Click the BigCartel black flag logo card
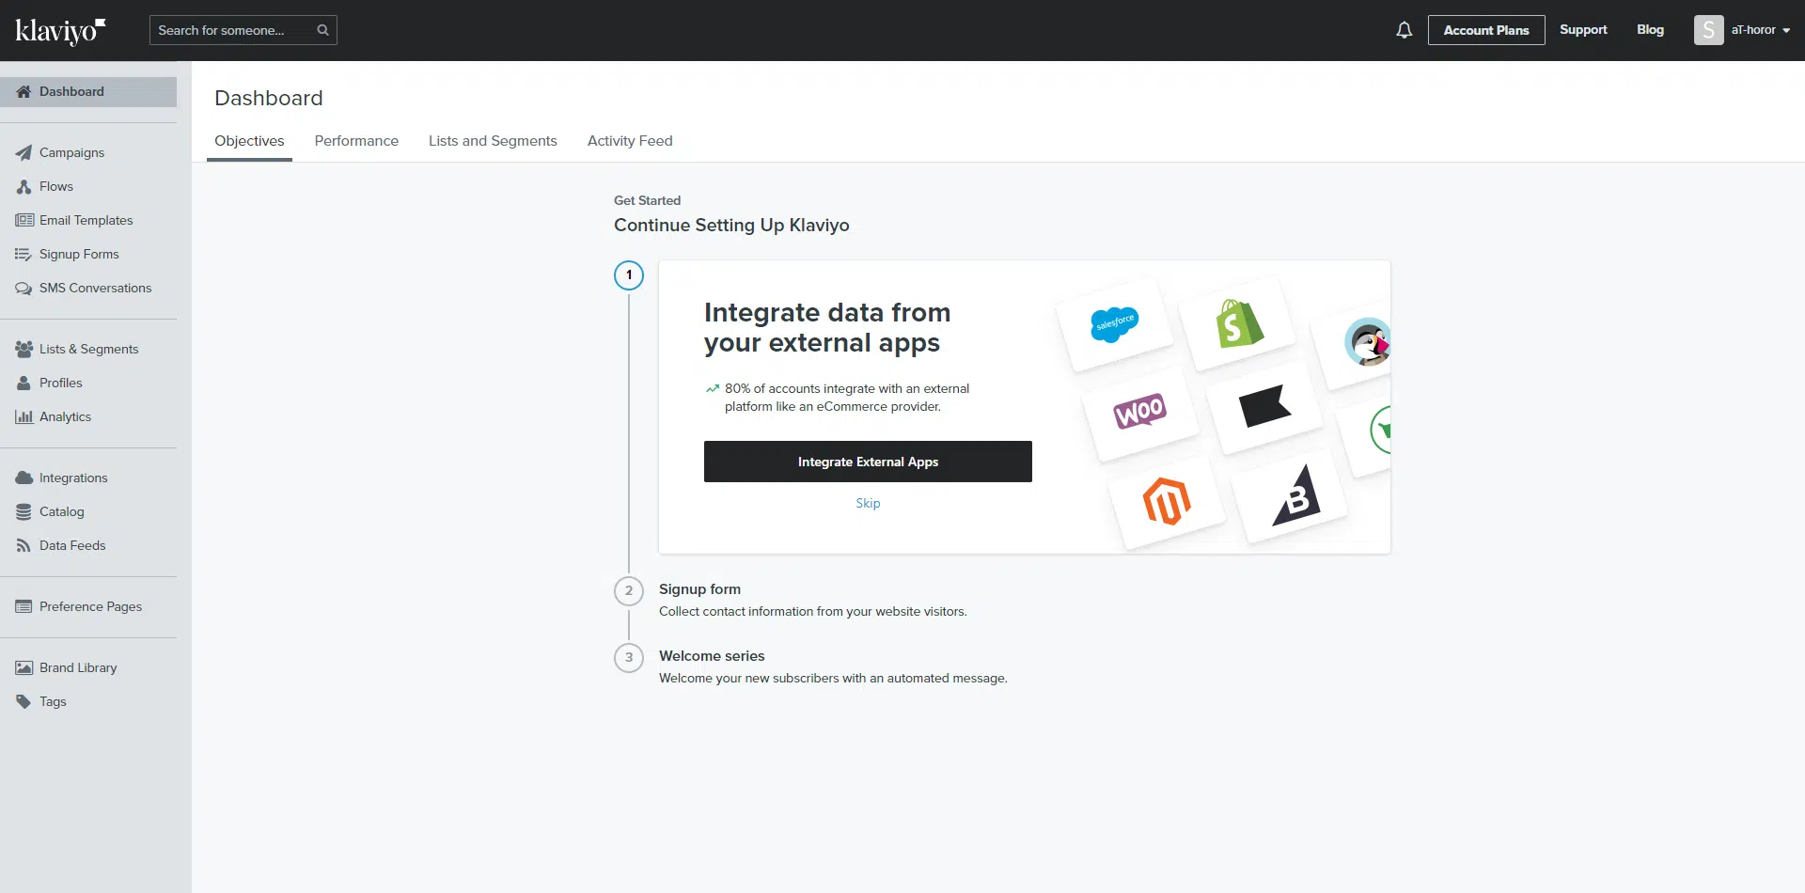Image resolution: width=1805 pixels, height=893 pixels. pyautogui.click(x=1264, y=407)
